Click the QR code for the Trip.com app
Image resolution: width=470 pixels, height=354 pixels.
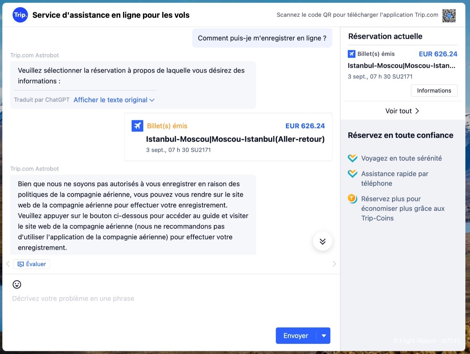pos(449,15)
